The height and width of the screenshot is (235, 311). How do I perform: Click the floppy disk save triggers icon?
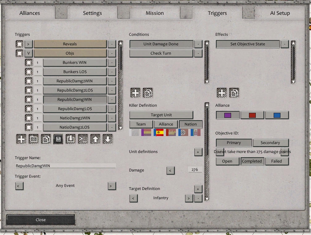58,139
